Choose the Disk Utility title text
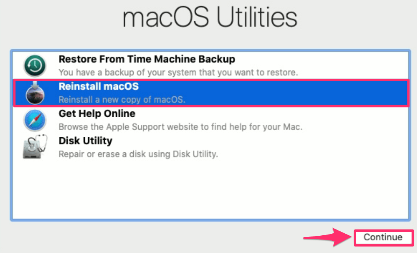The height and width of the screenshot is (253, 417). click(x=86, y=141)
